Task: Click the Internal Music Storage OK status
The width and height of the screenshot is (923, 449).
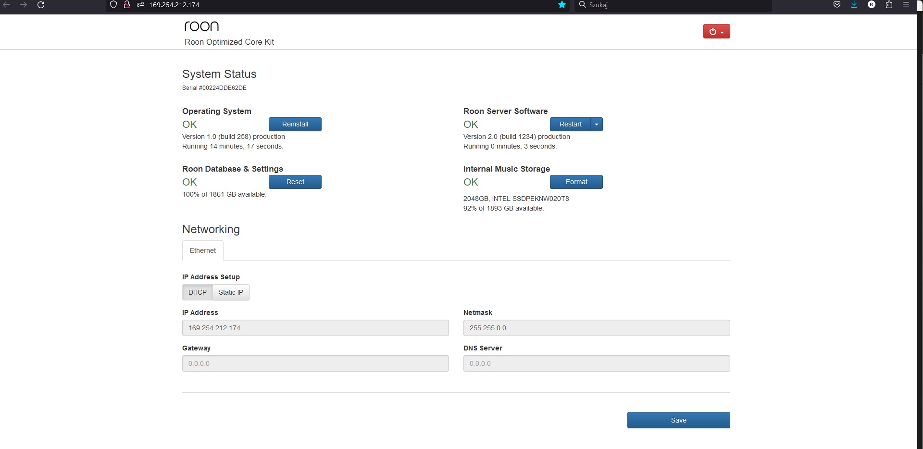Action: click(x=471, y=182)
